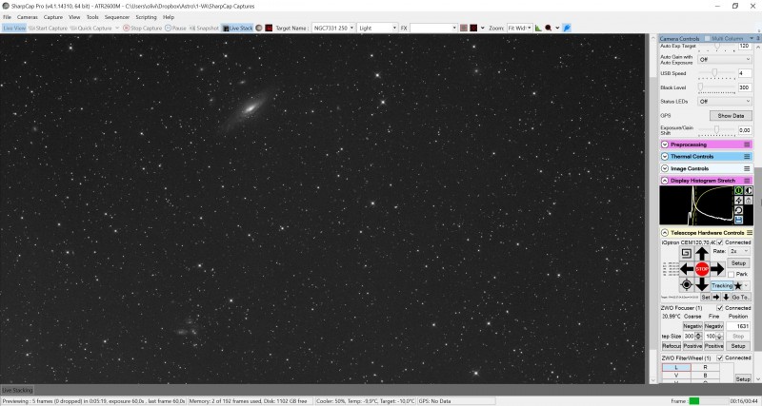Toggle Live View mode

[x=14, y=29]
